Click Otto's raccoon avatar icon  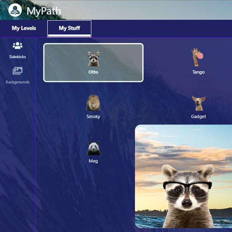[93, 59]
